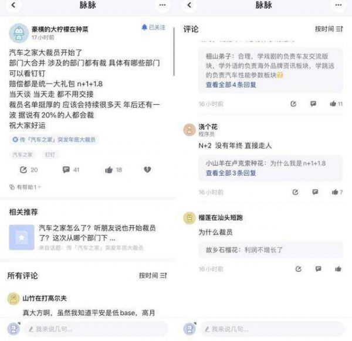352x341 pixels.
Task: Open comments icon showing 41
Action: coord(66,170)
